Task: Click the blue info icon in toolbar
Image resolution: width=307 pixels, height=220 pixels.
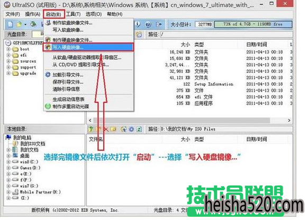Action: tap(138, 24)
